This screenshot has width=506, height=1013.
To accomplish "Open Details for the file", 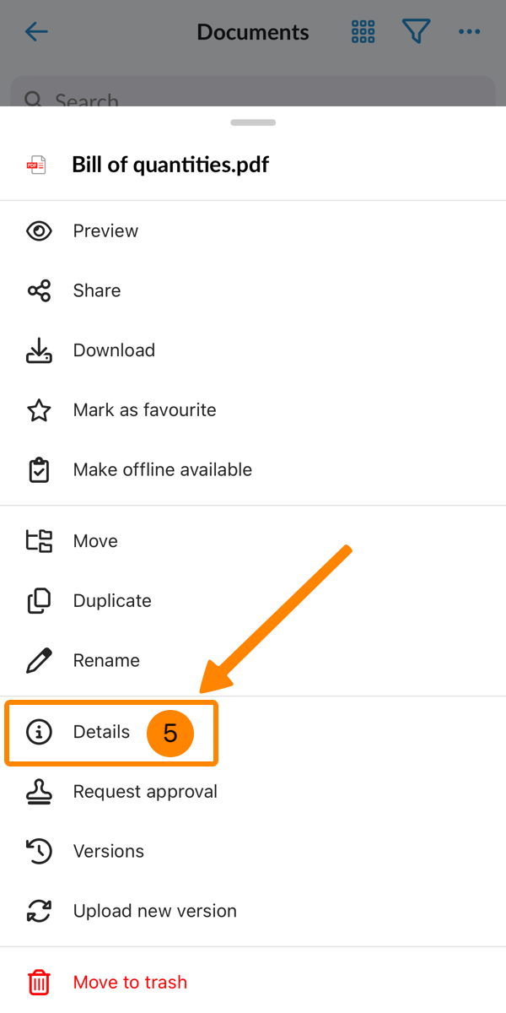I will (x=101, y=732).
